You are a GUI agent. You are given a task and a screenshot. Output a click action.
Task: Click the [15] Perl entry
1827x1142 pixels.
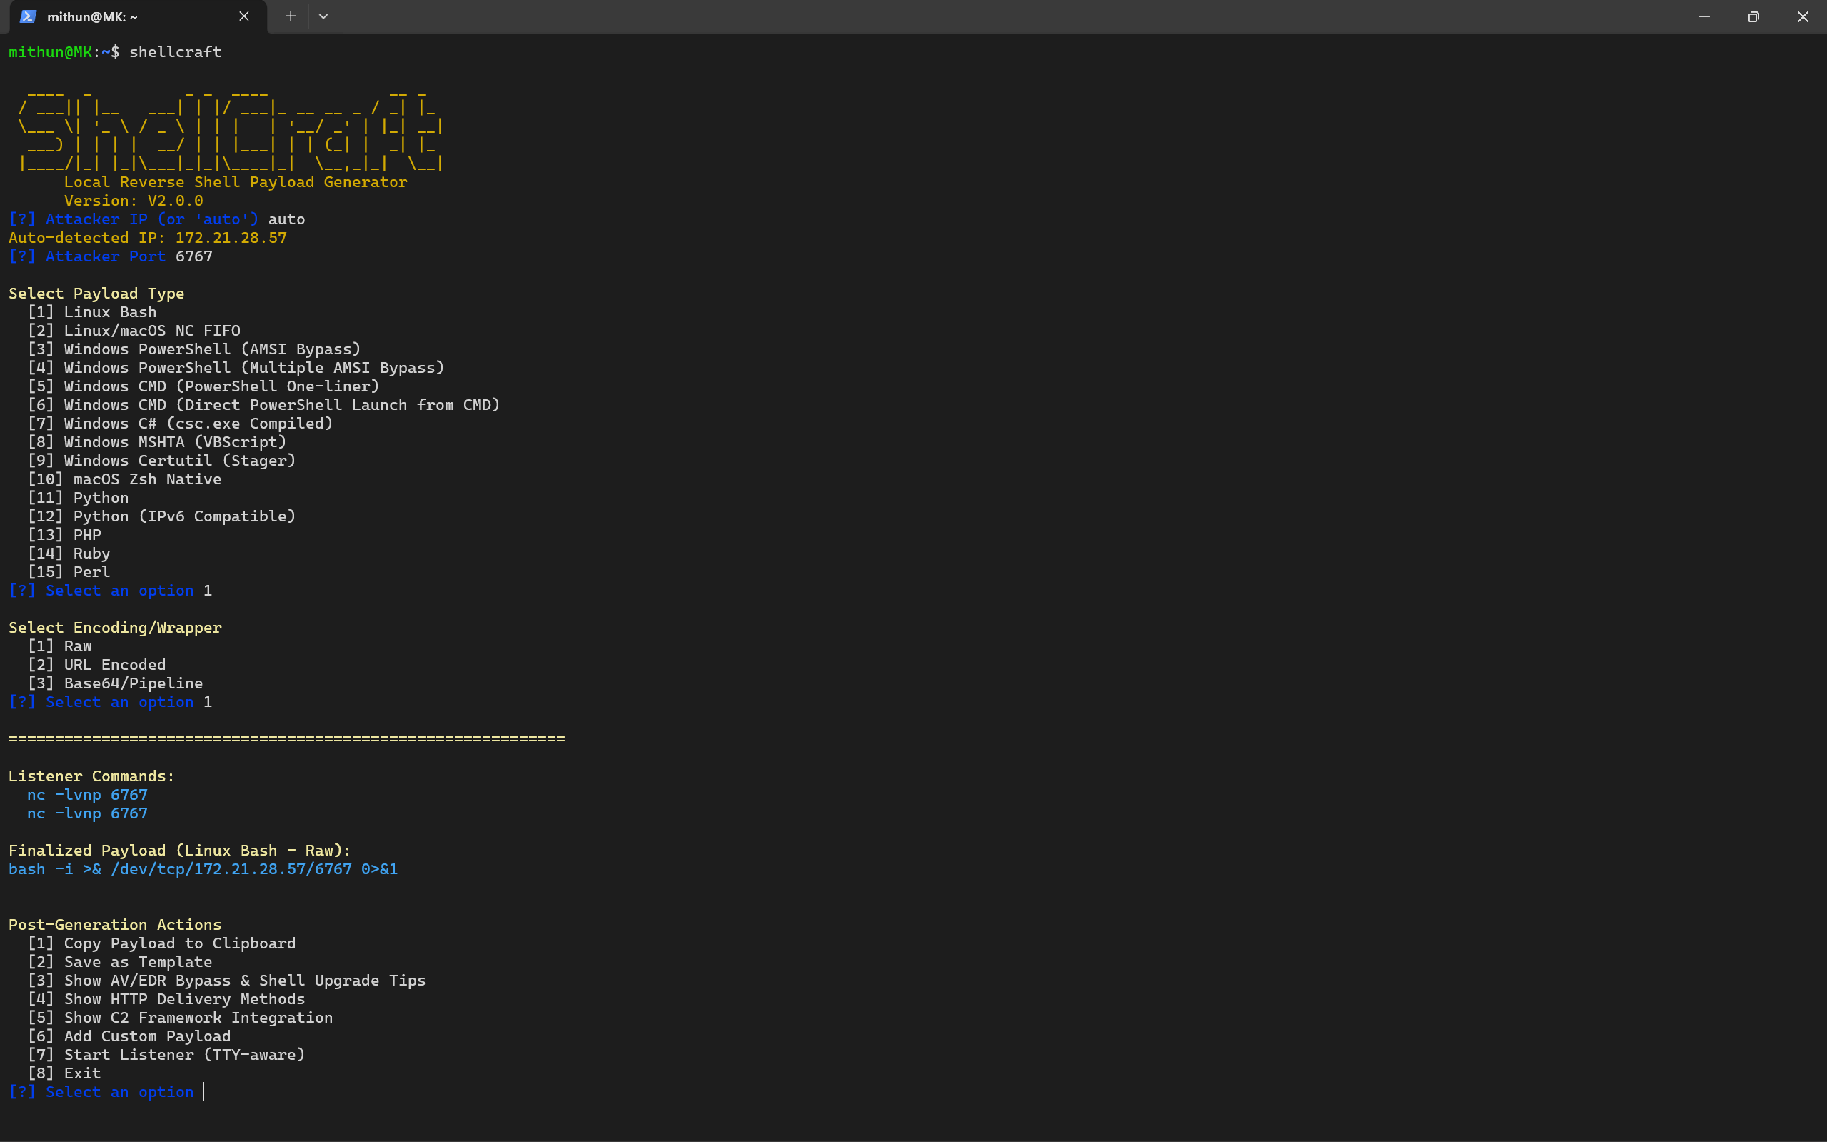pyautogui.click(x=69, y=572)
